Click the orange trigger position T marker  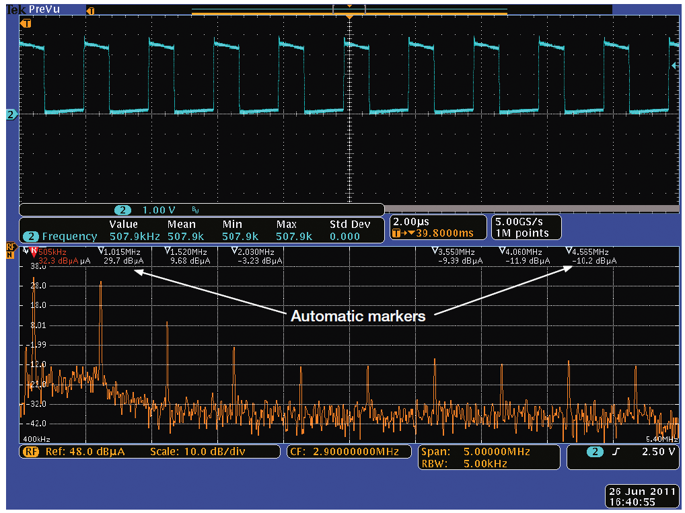click(x=26, y=24)
